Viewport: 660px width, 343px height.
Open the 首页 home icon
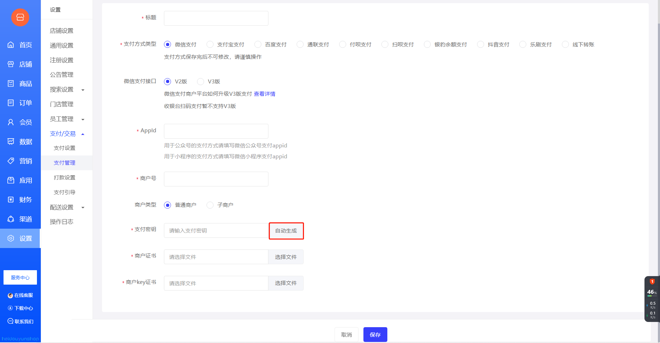click(11, 45)
